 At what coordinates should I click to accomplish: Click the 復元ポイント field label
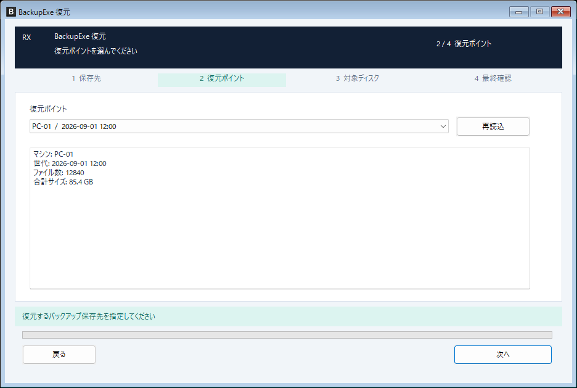tap(48, 109)
